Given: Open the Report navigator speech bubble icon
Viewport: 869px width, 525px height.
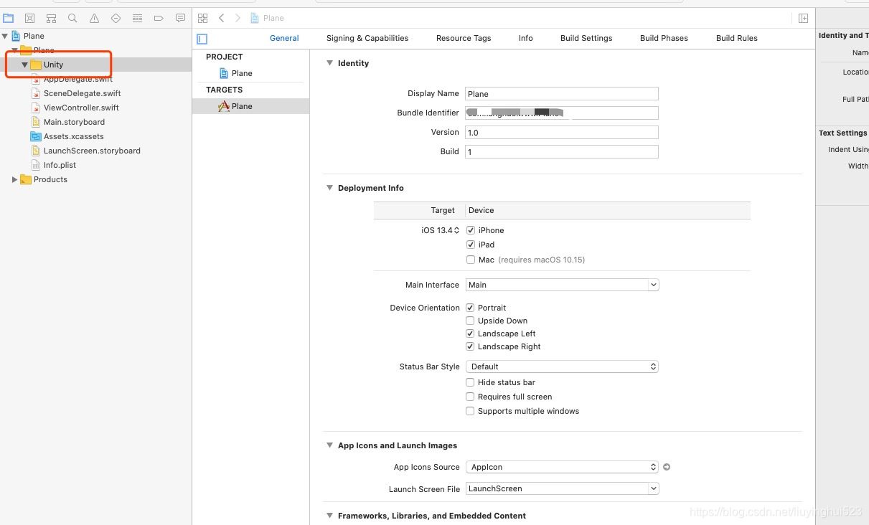Looking at the screenshot, I should pyautogui.click(x=181, y=18).
